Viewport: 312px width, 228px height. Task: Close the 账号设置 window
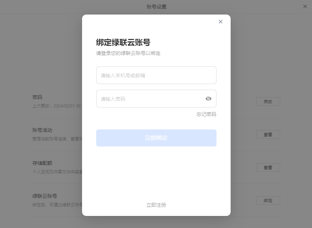point(305,7)
